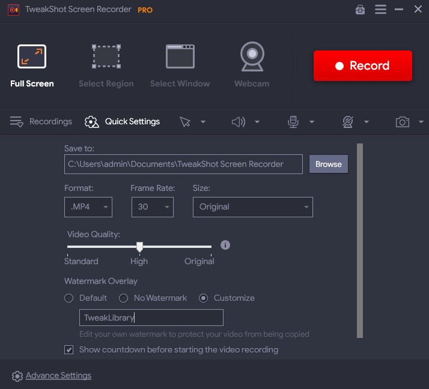Click the settings panel vertical scrollbar
Image resolution: width=429 pixels, height=389 pixels.
360,241
